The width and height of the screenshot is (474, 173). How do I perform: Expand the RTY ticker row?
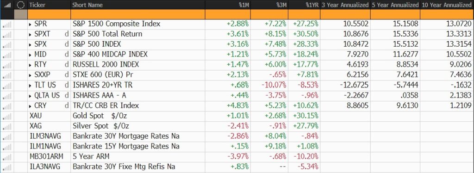(30, 65)
